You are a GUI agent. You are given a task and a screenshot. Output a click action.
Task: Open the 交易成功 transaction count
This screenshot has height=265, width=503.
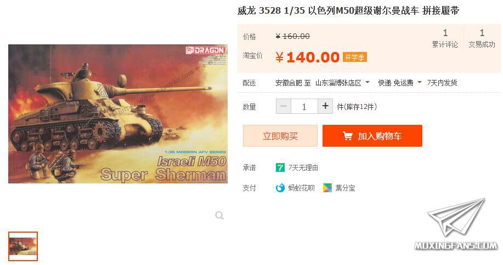point(482,38)
